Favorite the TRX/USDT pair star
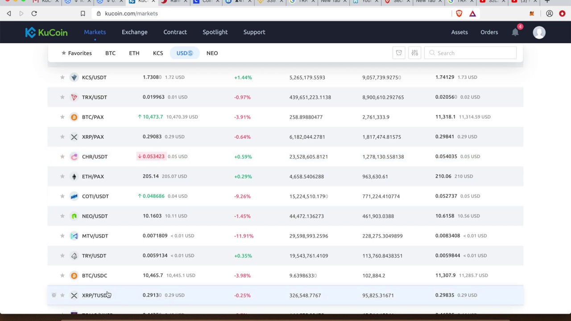The height and width of the screenshot is (321, 571). point(62,97)
